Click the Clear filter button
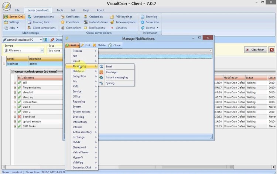Image resolution: width=277 pixels, height=174 pixels. pyautogui.click(x=255, y=50)
